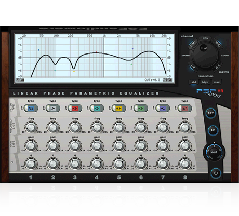The image size is (239, 216).
Task: Toggle the LP linear phase button
Action: 213,130
